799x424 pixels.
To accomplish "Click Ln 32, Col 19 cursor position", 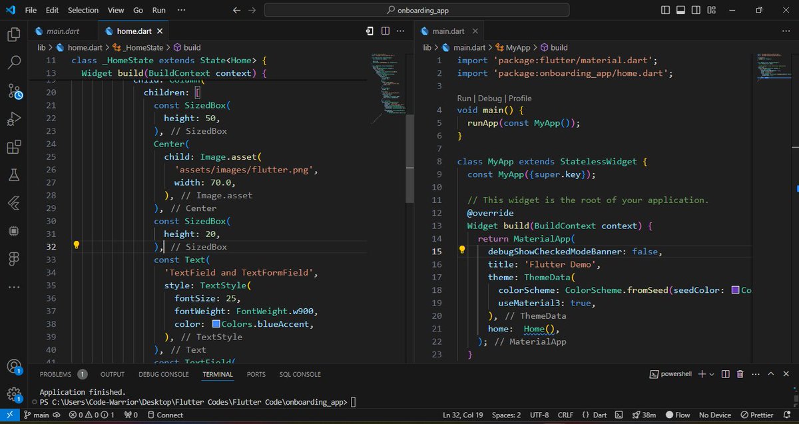I will tap(464, 415).
